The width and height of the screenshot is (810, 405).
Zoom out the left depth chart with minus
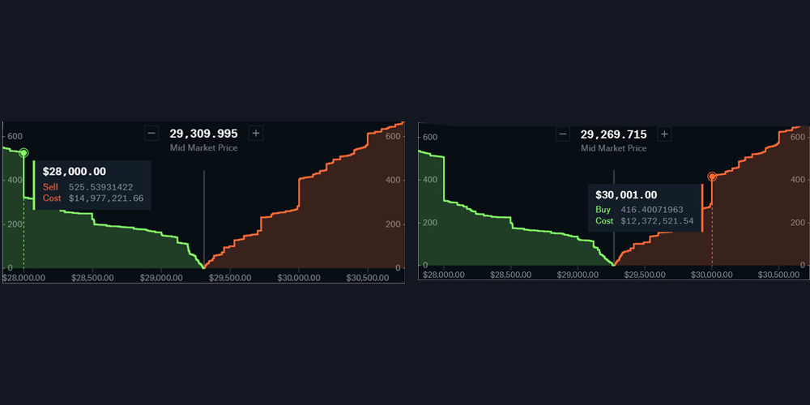(151, 134)
